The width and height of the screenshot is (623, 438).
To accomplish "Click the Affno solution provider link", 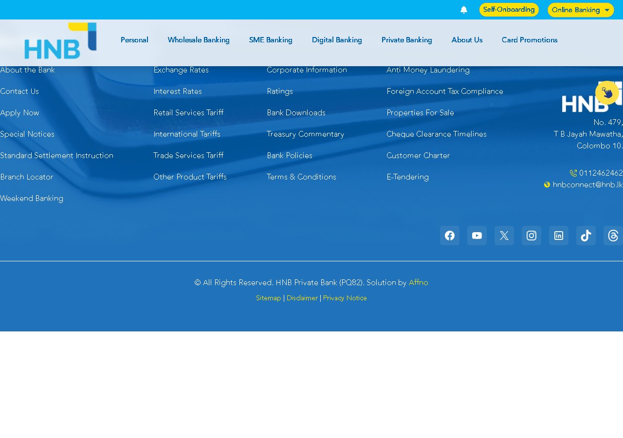I will pos(419,283).
